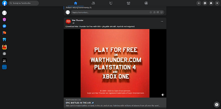This screenshot has height=109, width=221.
Task: Open Pages via the orange flag icon
Action: point(4,33)
